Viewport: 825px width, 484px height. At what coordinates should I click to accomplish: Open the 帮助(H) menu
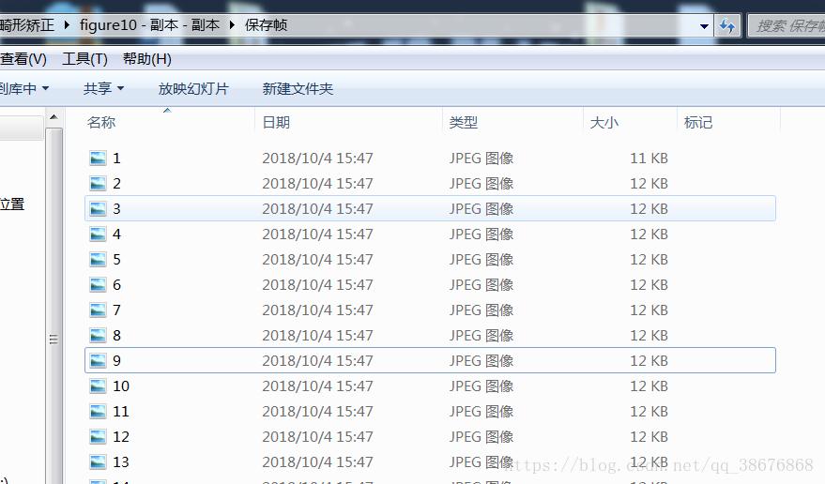146,59
